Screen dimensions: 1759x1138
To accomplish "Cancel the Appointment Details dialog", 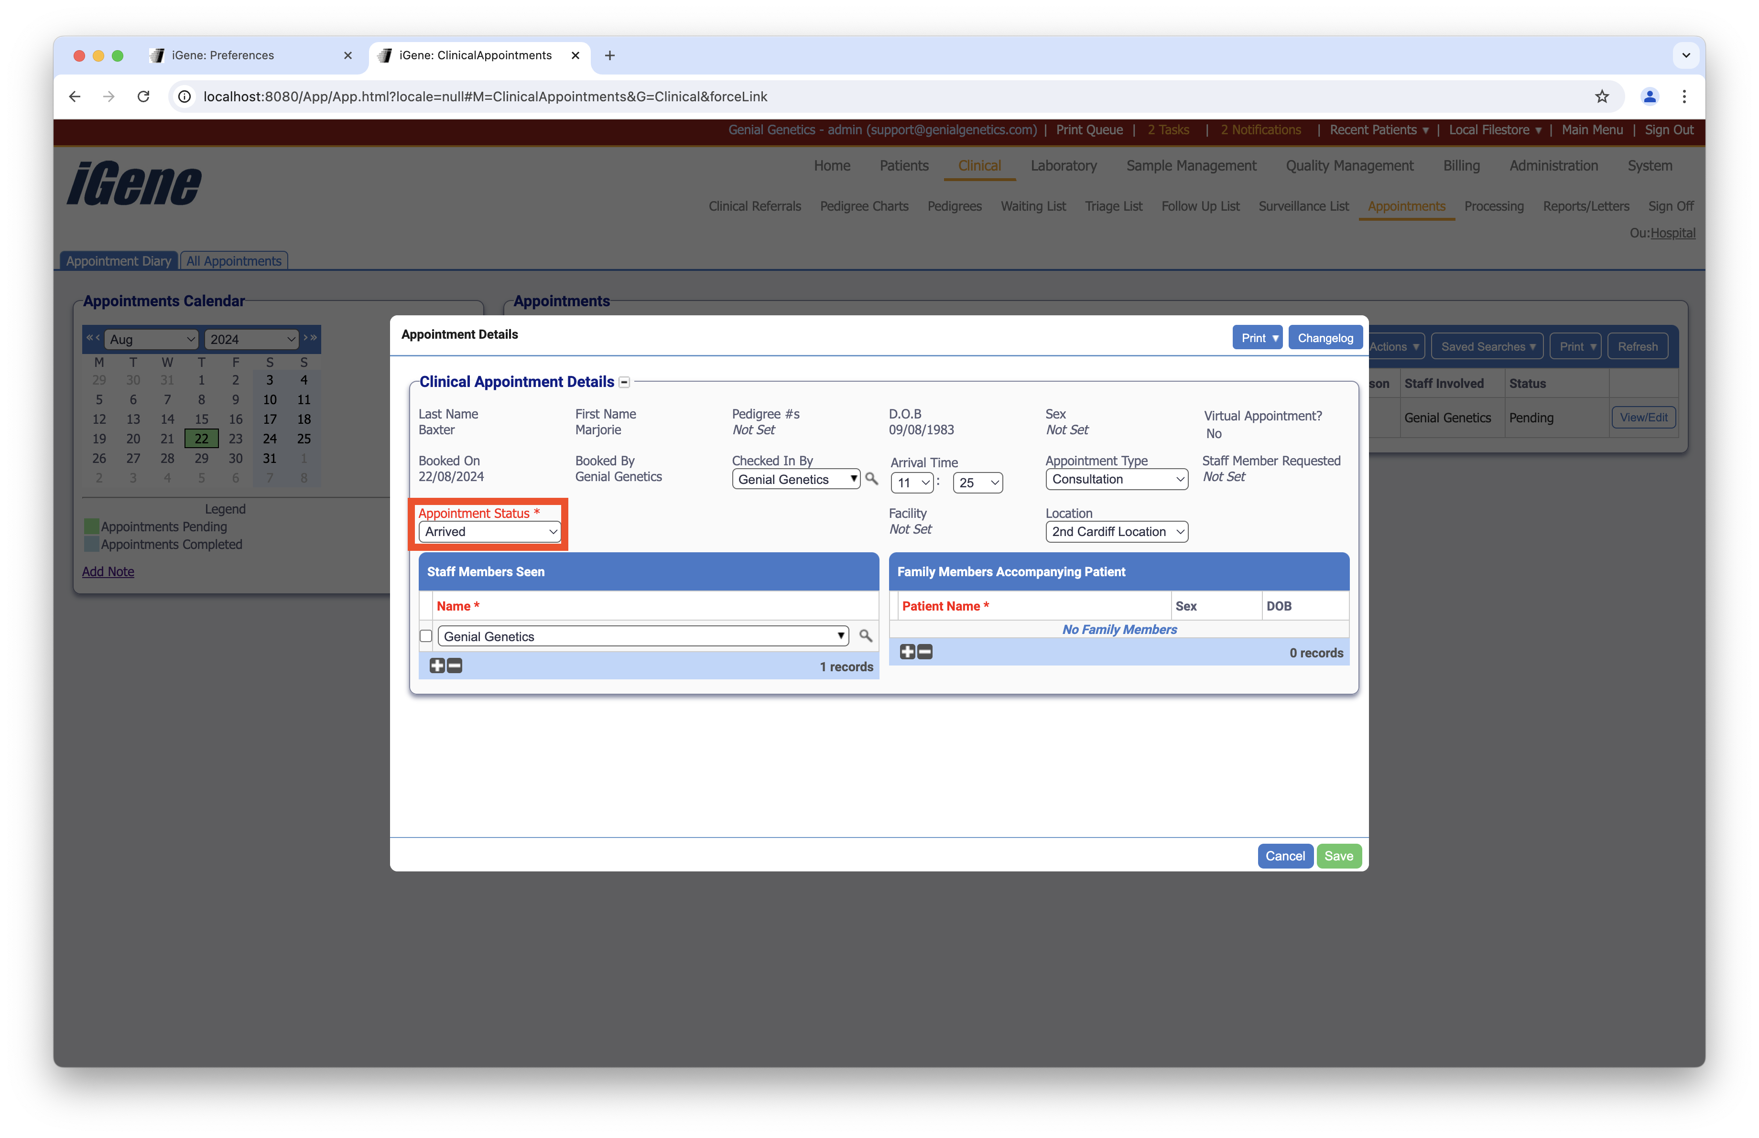I will (1284, 856).
